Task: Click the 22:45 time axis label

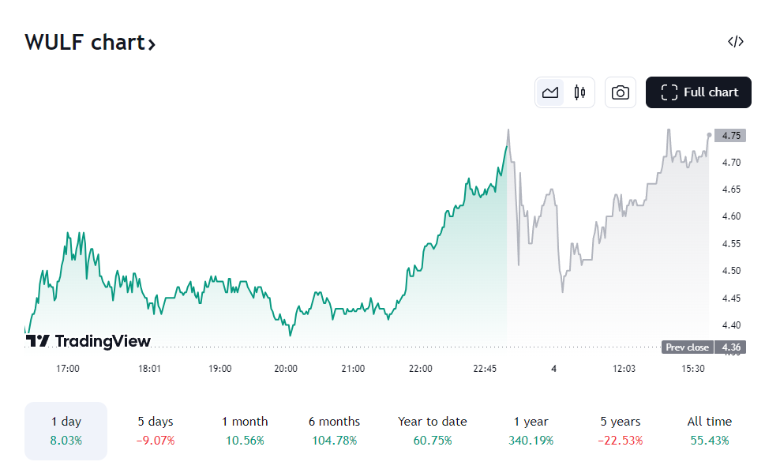Action: 485,369
